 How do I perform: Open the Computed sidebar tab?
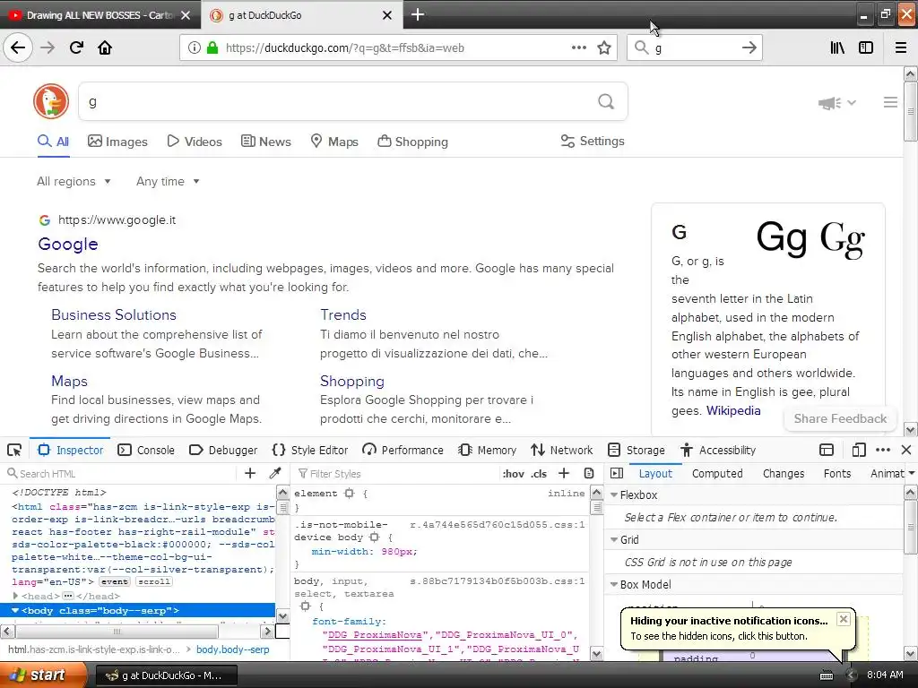(x=717, y=473)
